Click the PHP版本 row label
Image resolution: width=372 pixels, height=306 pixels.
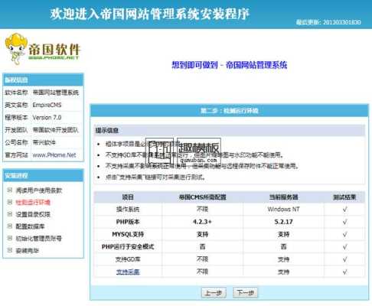pyautogui.click(x=128, y=222)
